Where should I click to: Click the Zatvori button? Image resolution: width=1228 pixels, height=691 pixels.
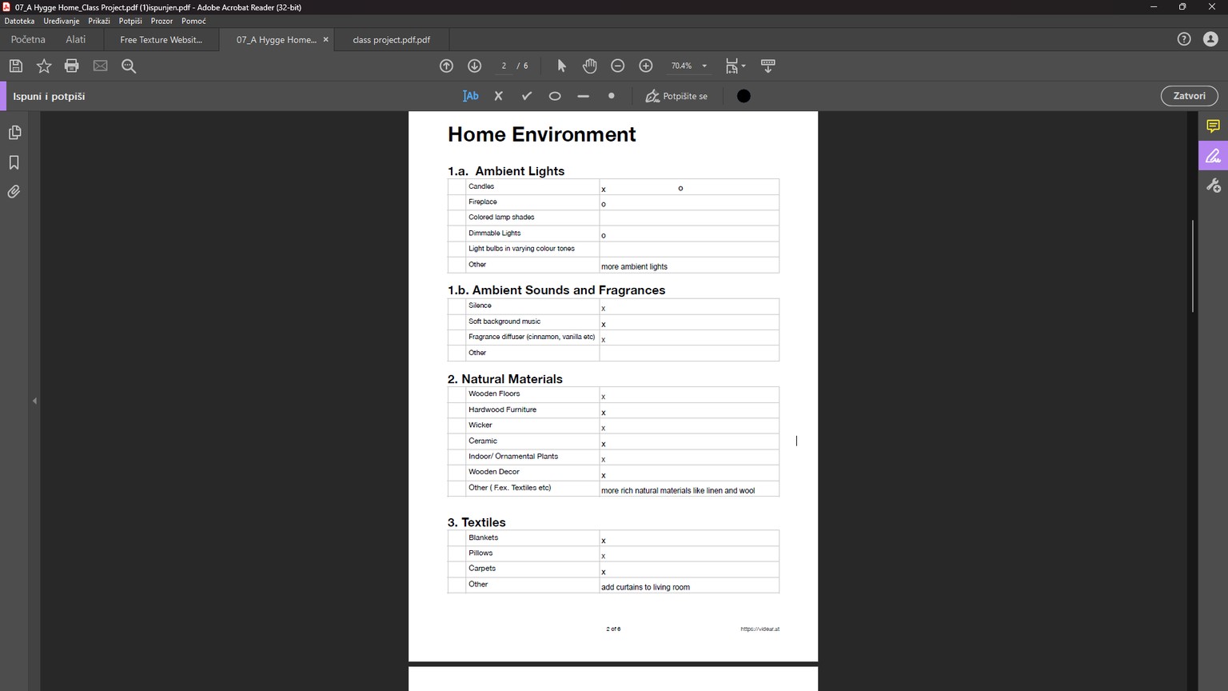coord(1189,96)
